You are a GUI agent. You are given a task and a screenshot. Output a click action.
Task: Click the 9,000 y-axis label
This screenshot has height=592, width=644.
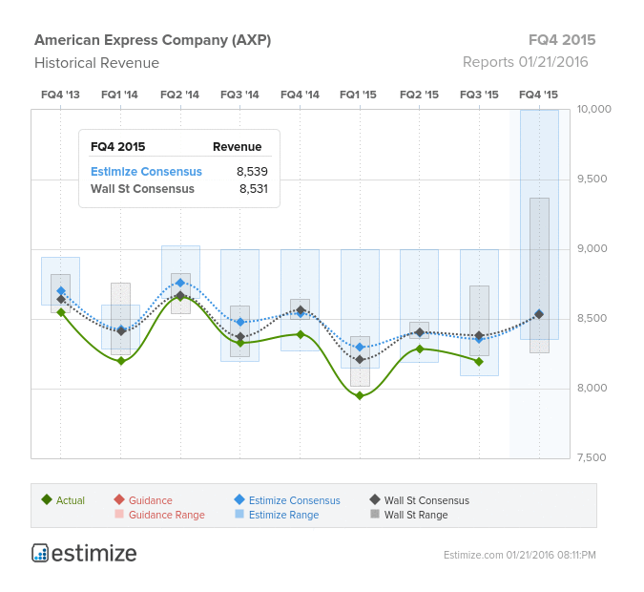tap(592, 248)
